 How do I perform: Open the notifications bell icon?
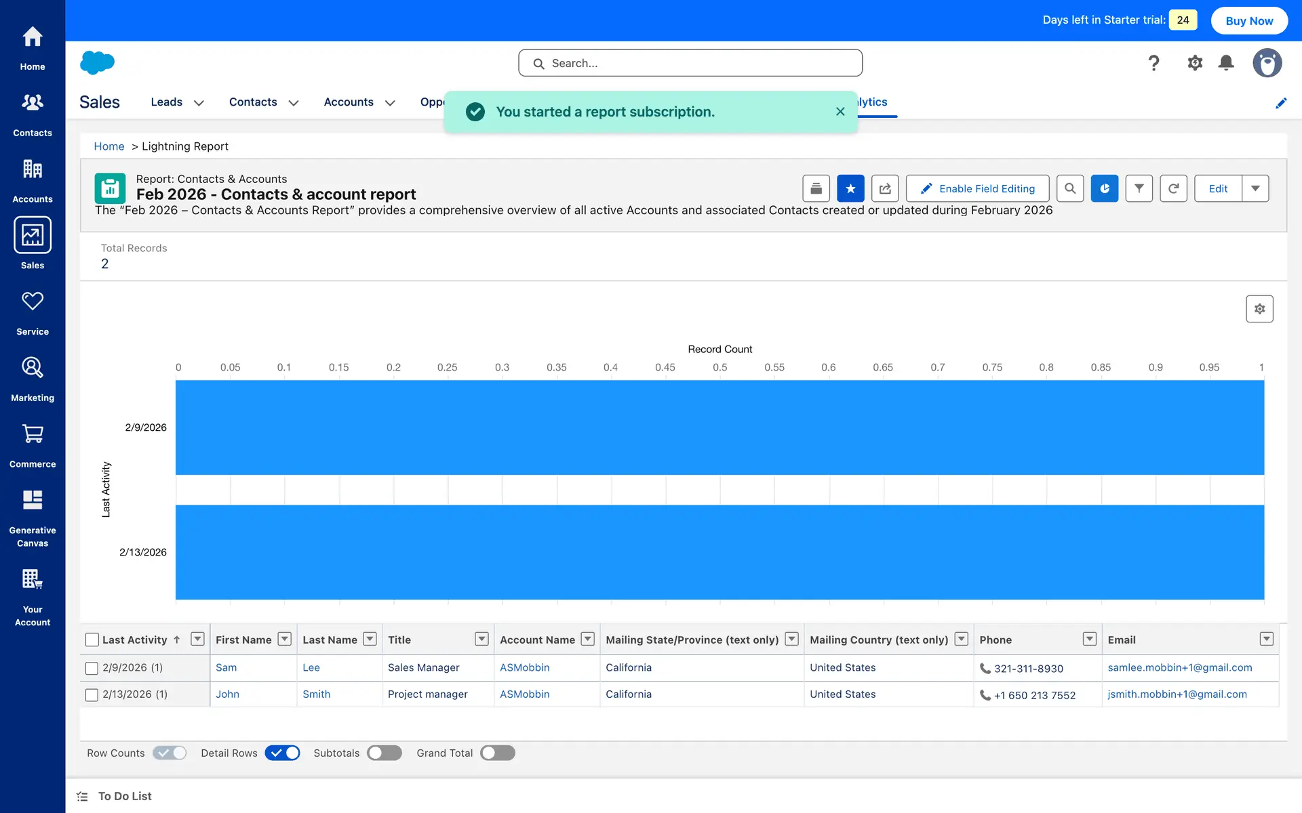1225,63
